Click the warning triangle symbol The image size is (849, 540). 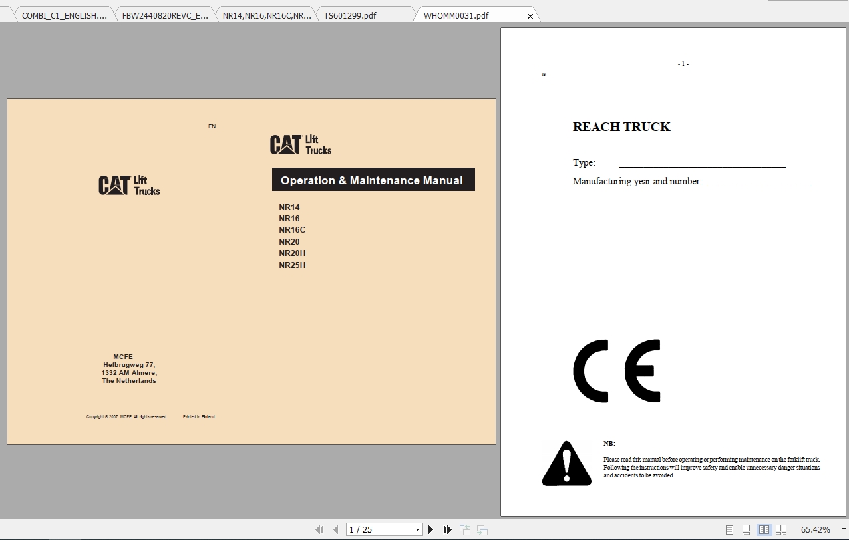point(566,464)
